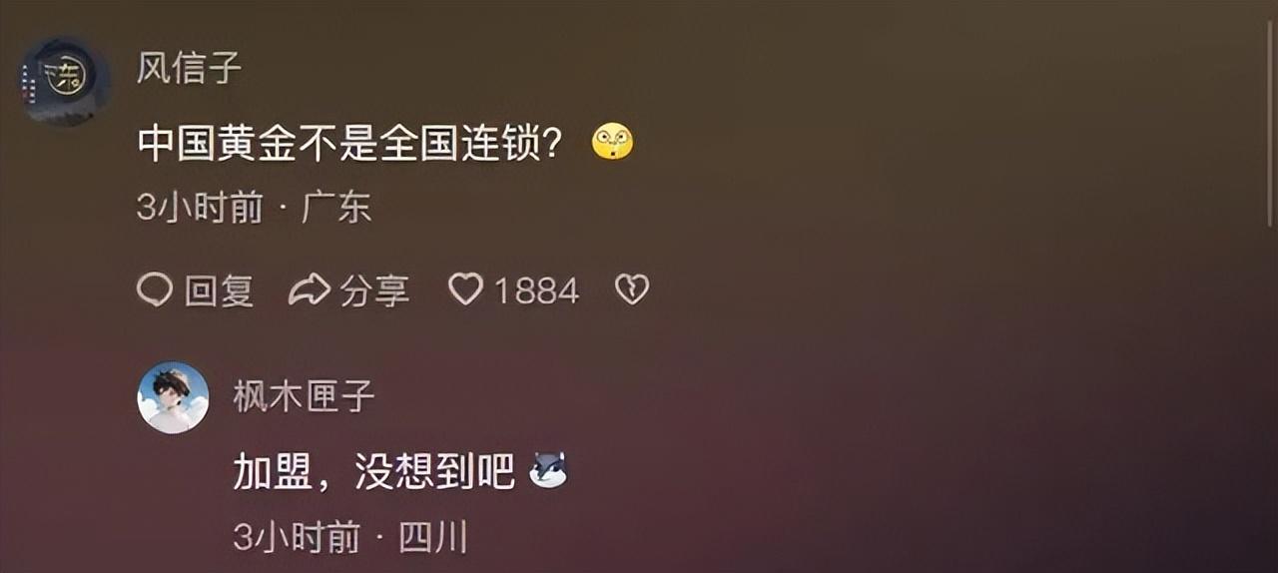Viewport: 1278px width, 573px height.
Task: Click the 广东 location label
Action: [x=336, y=208]
